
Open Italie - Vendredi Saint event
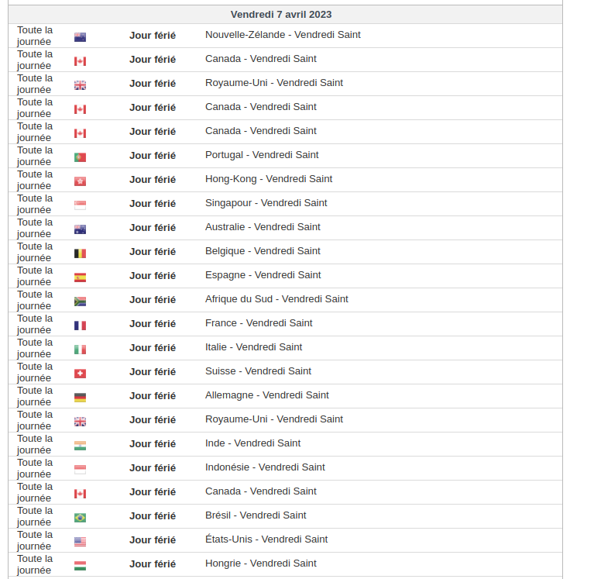point(254,347)
